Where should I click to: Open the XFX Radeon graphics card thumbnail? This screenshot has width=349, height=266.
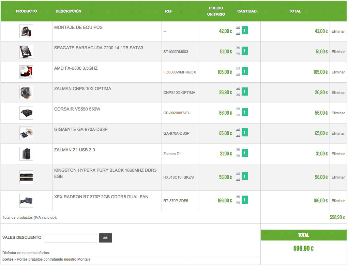click(x=26, y=201)
